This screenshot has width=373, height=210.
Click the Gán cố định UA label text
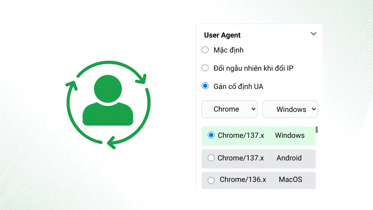(x=238, y=87)
